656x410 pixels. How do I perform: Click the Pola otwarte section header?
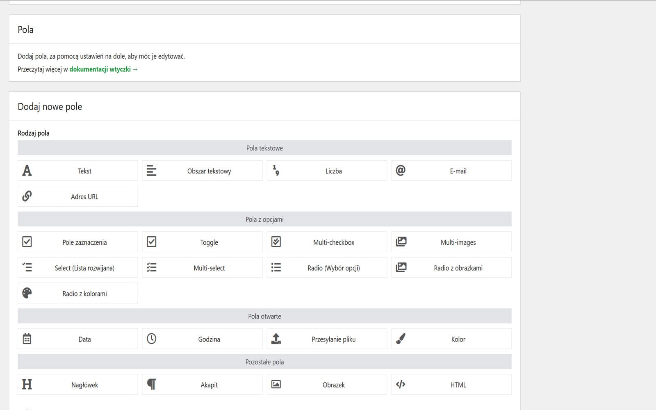(x=264, y=316)
